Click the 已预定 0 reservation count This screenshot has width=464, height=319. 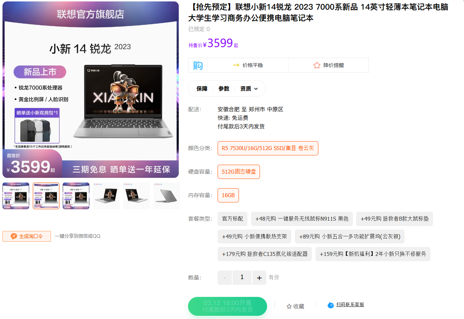tap(199, 29)
